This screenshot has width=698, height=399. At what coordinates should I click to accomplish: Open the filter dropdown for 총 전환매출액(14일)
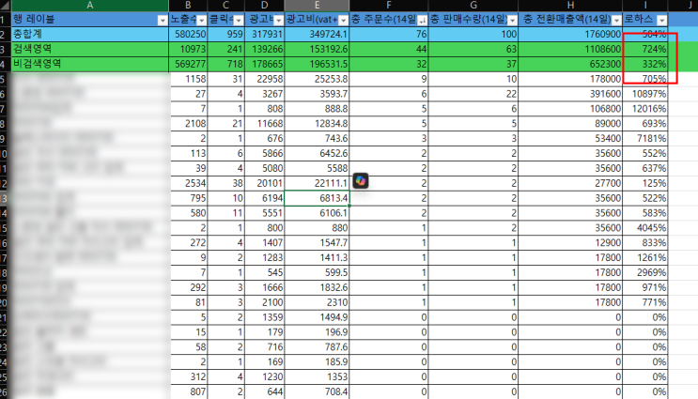tap(616, 21)
